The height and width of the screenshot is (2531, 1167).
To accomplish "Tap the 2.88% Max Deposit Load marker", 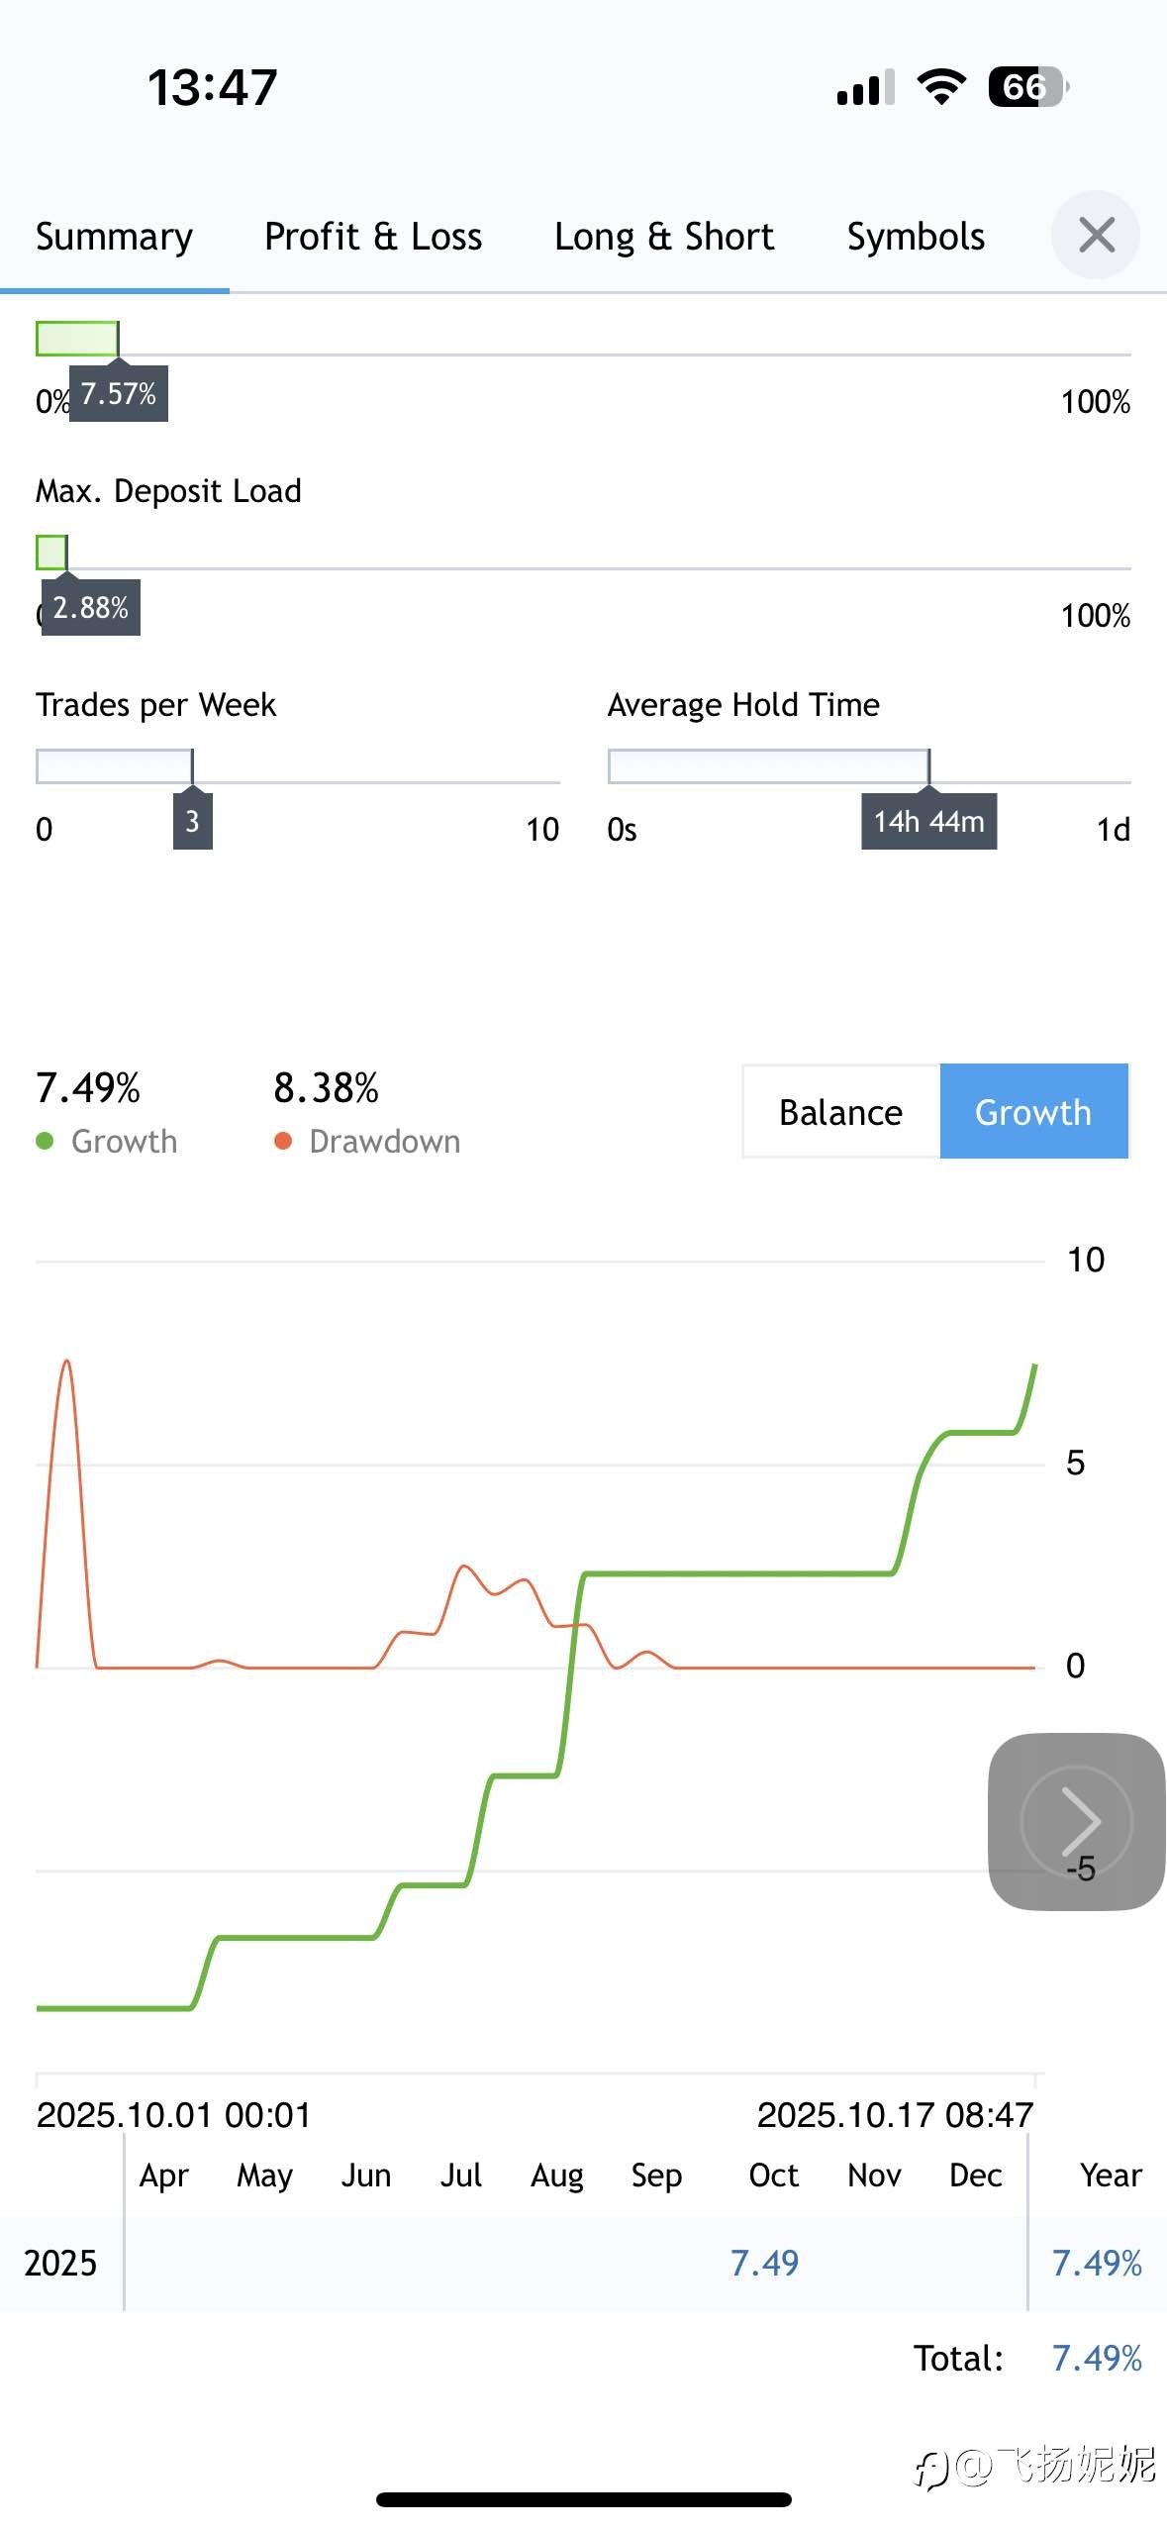I will [90, 607].
